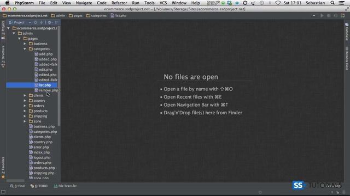Expand the orders folder arrow
This screenshot has width=350, height=196.
click(25, 106)
